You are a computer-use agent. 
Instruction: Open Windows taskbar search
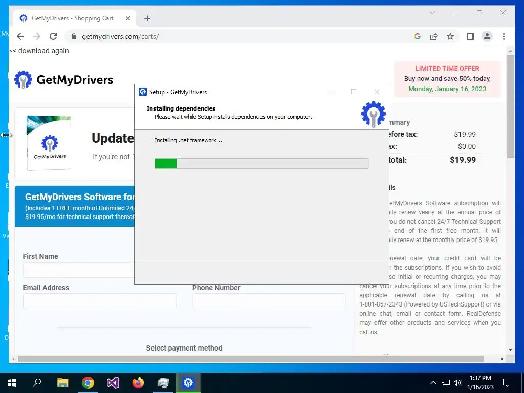point(37,383)
